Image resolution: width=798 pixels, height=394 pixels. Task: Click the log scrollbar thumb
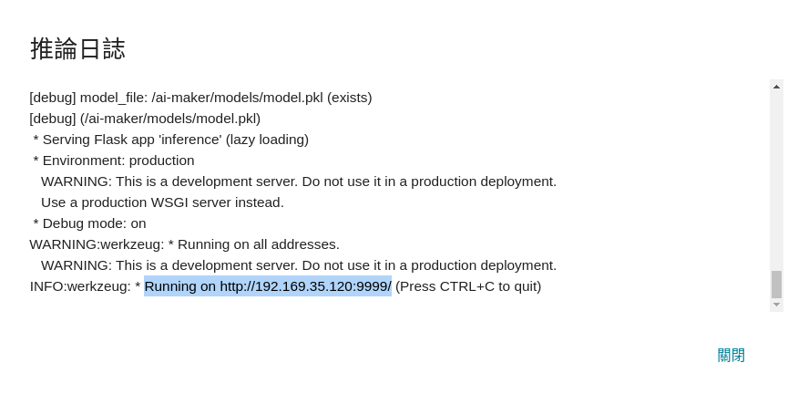click(x=776, y=285)
